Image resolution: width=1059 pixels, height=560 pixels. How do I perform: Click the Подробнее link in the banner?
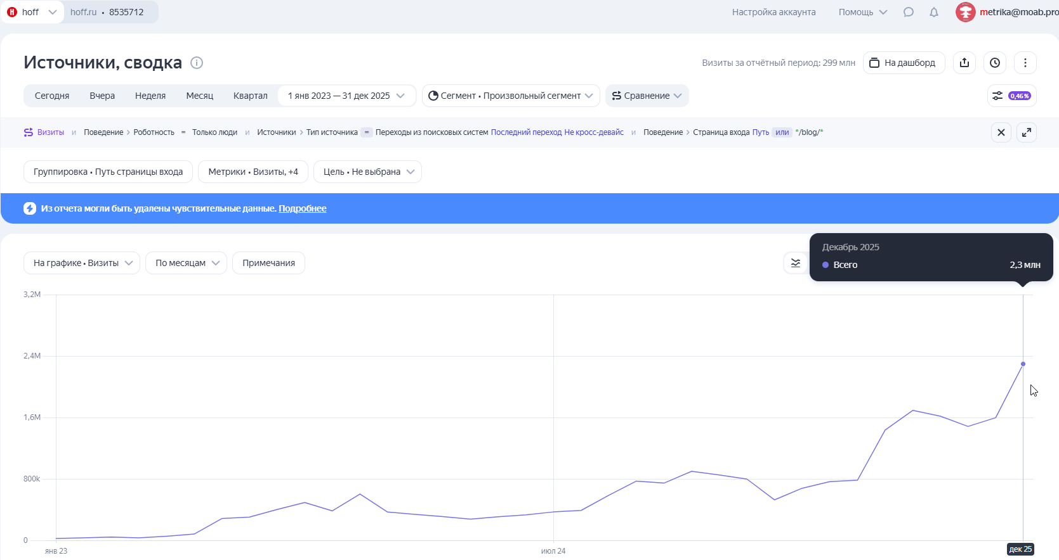[x=303, y=208]
